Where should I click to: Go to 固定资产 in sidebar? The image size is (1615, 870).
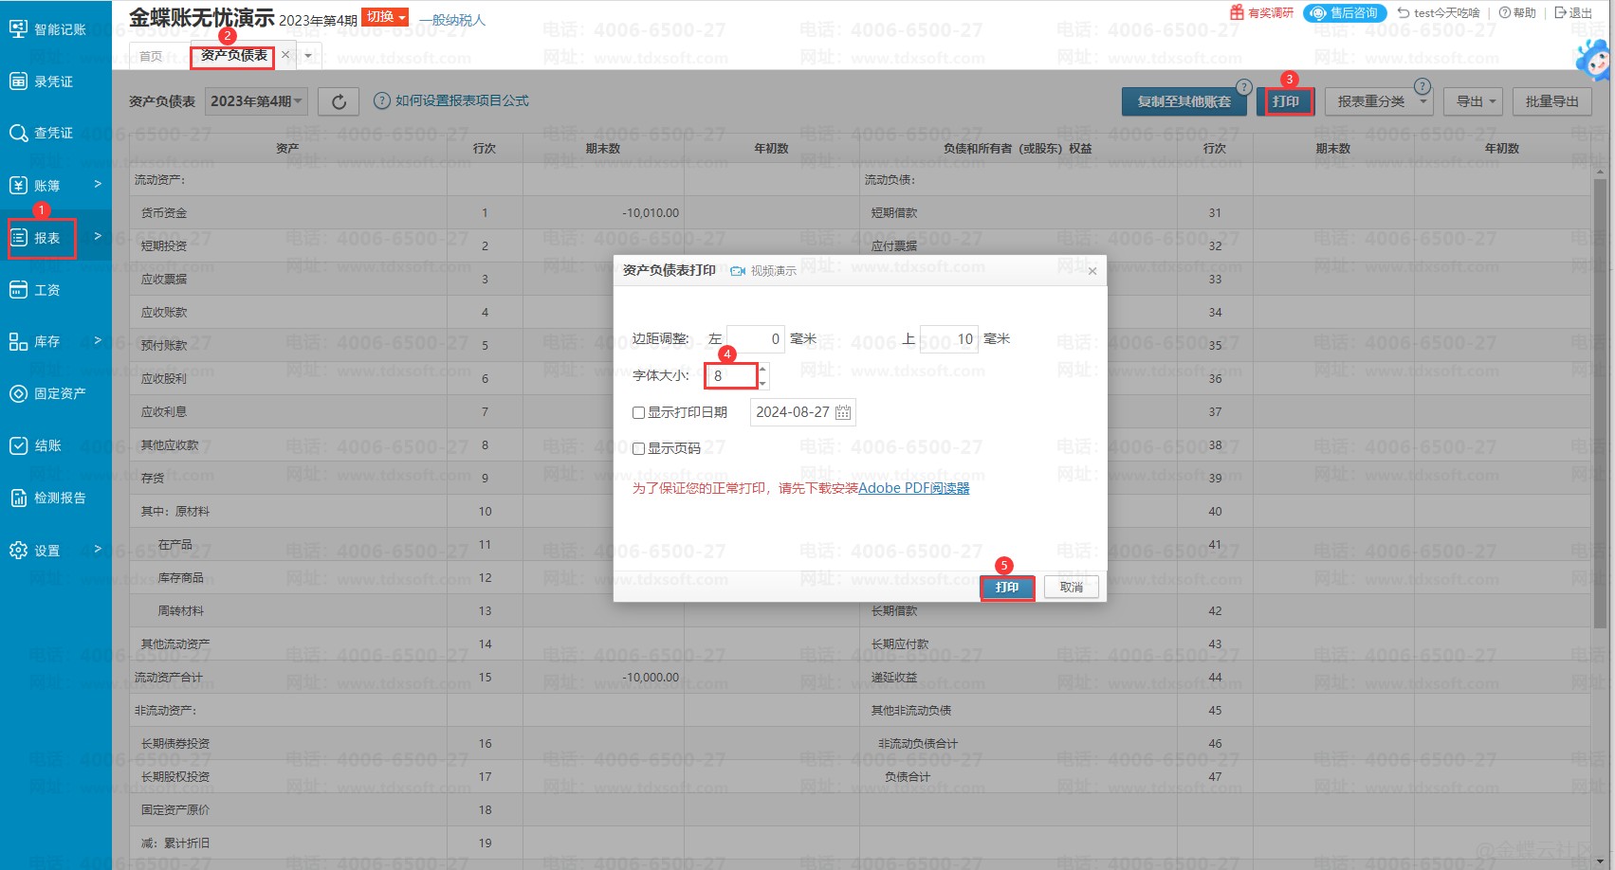pos(48,393)
